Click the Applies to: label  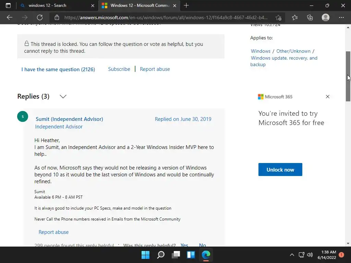click(262, 38)
